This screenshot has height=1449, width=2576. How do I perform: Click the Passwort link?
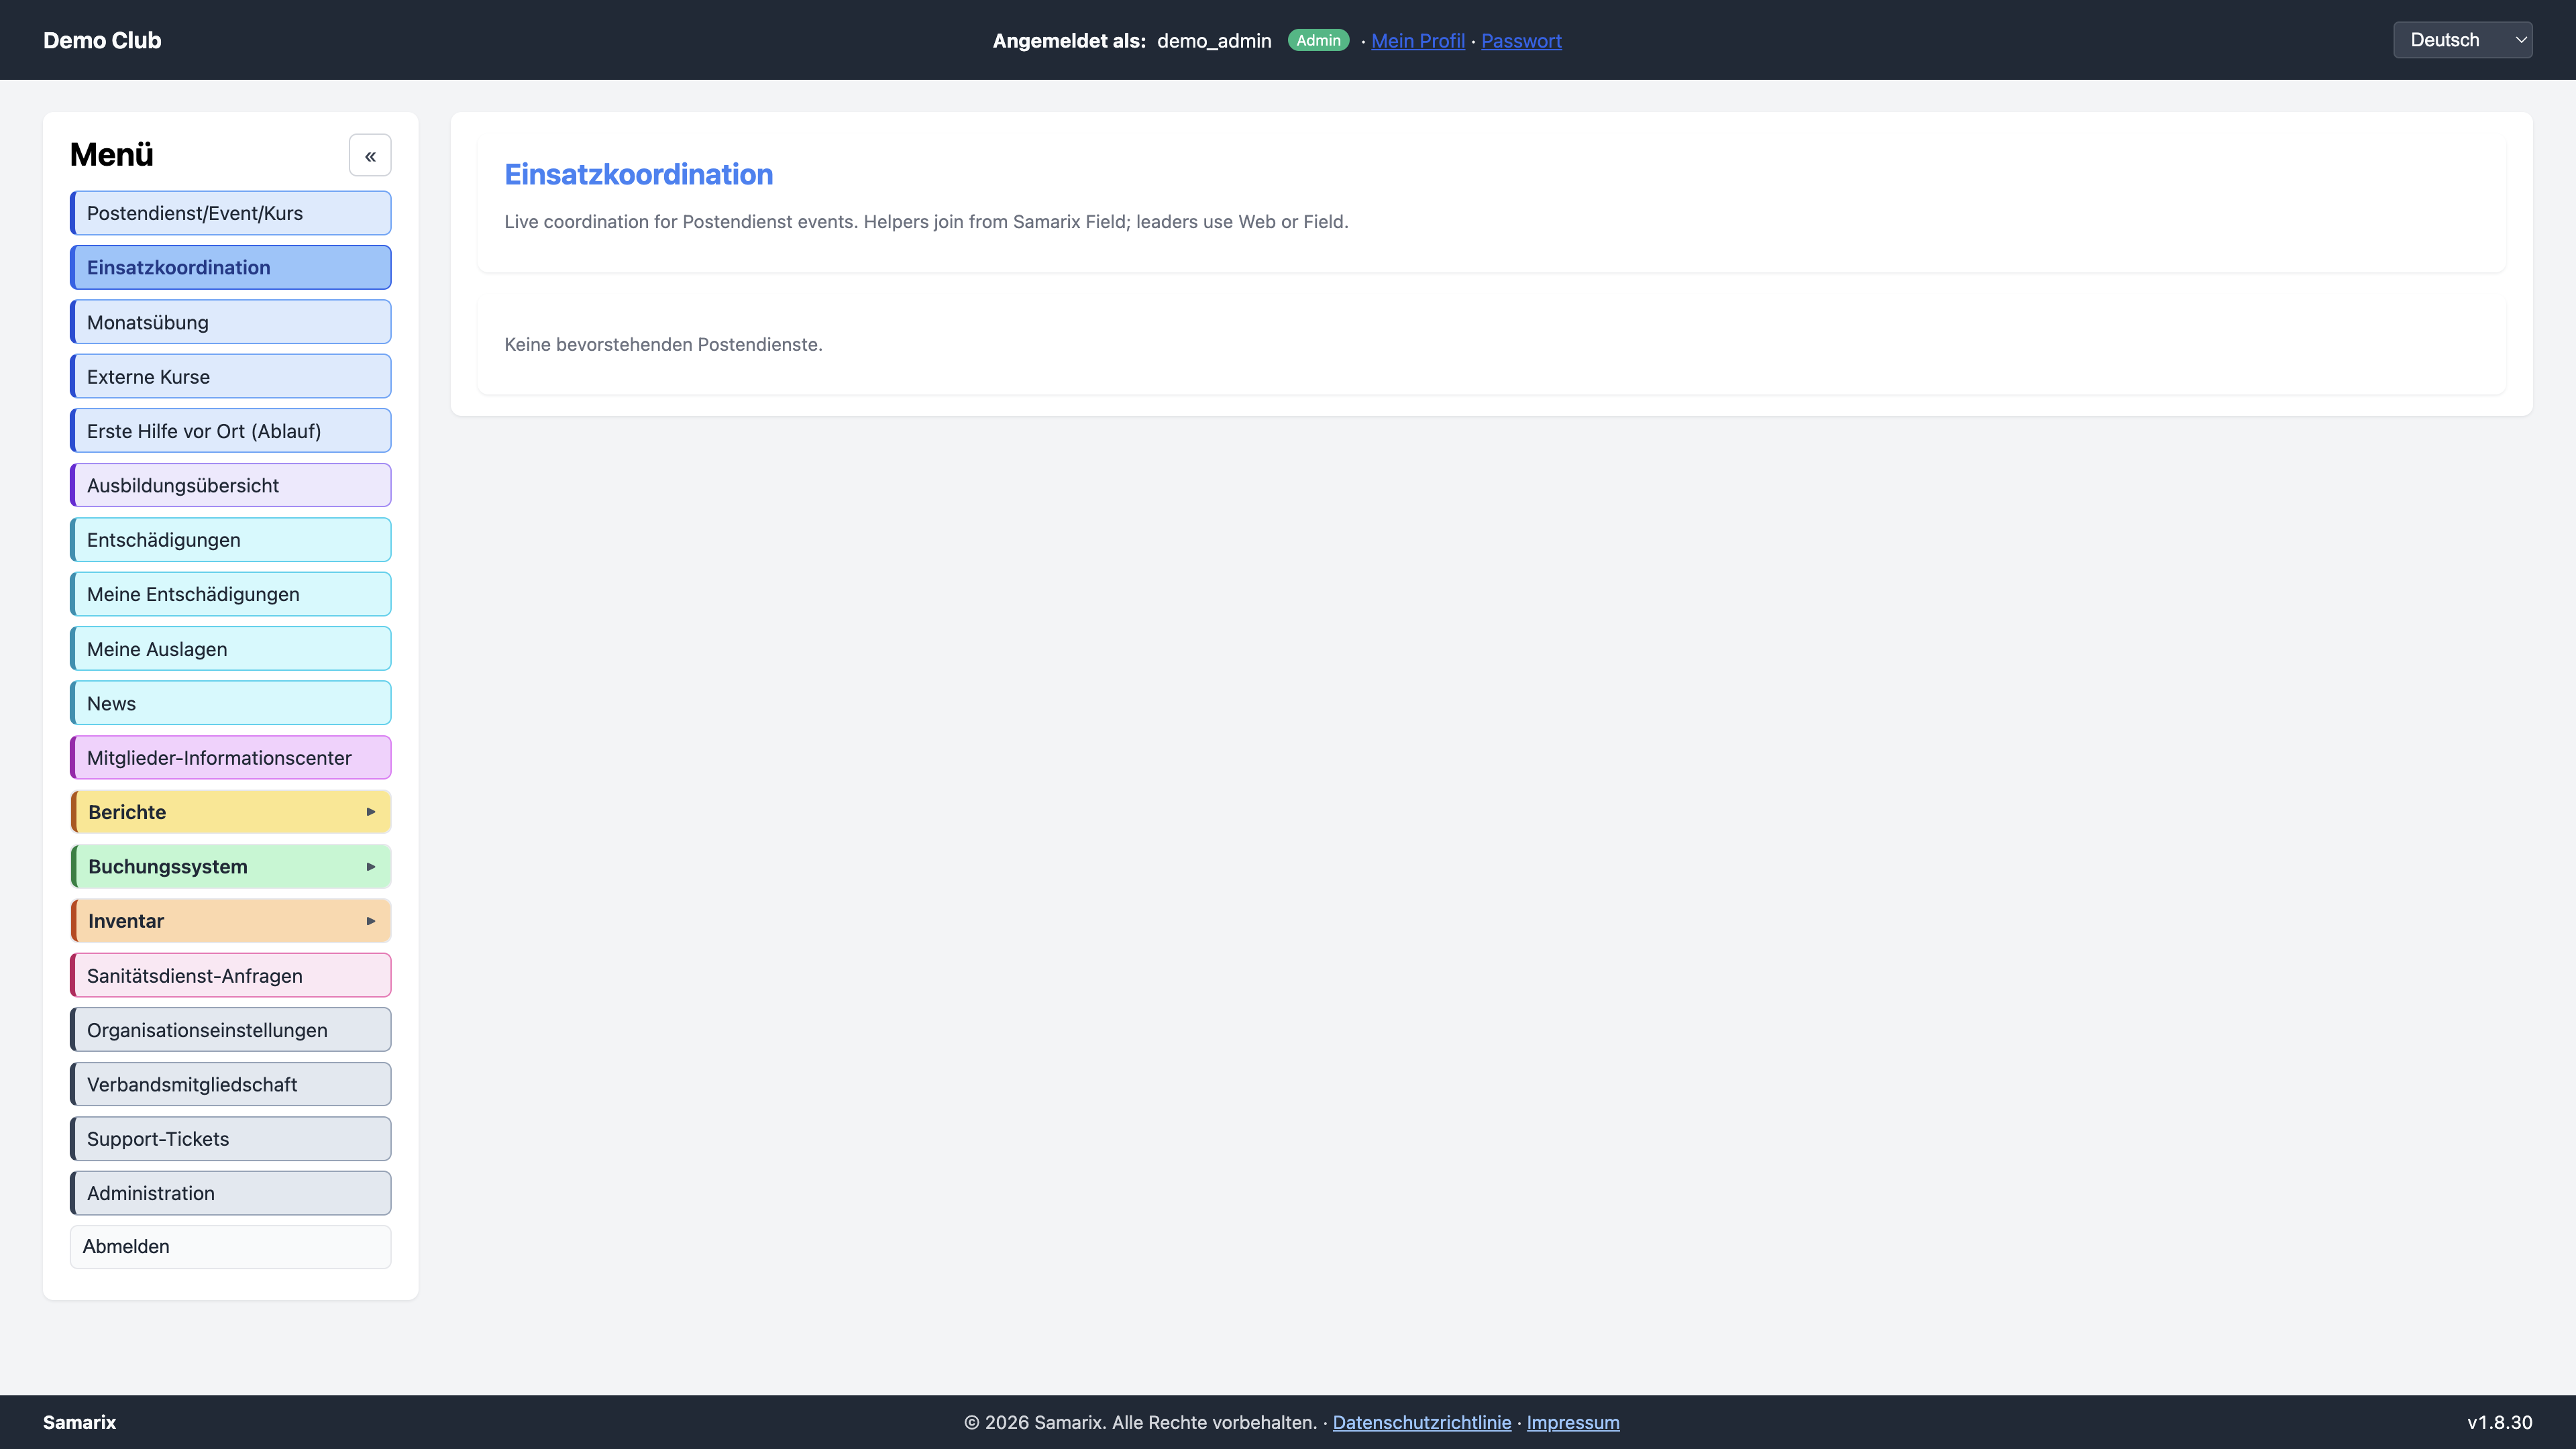(x=1521, y=41)
